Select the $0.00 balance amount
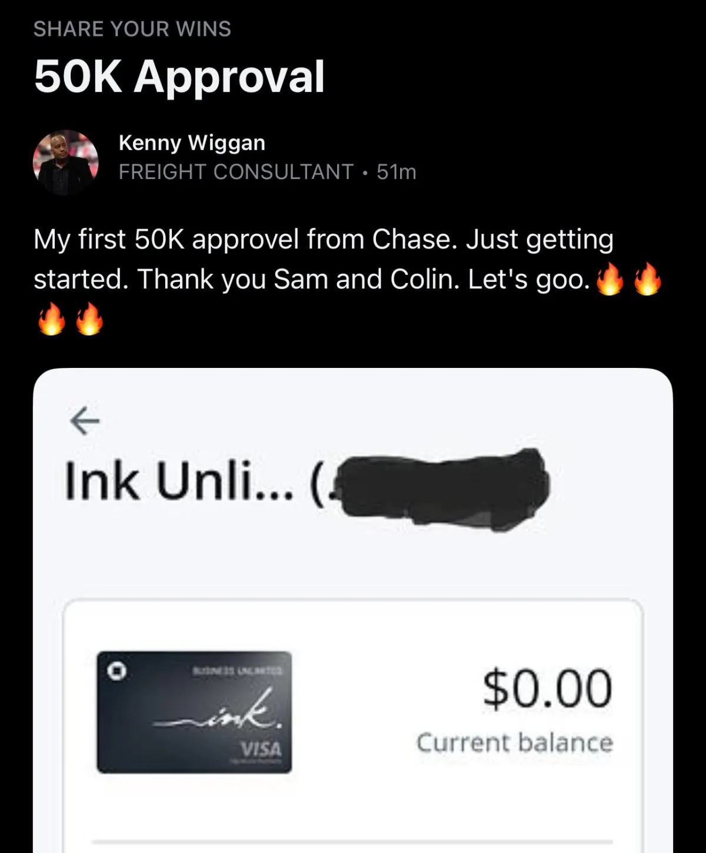This screenshot has width=706, height=853. (547, 688)
